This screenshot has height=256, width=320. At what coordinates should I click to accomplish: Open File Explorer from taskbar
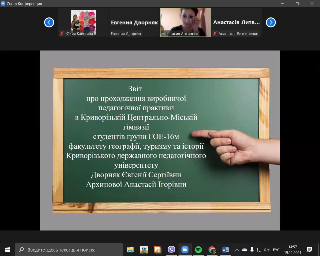click(130, 250)
